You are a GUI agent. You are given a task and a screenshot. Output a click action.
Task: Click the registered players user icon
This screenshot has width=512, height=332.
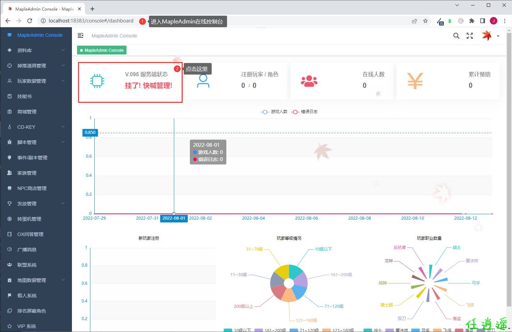pyautogui.click(x=203, y=81)
